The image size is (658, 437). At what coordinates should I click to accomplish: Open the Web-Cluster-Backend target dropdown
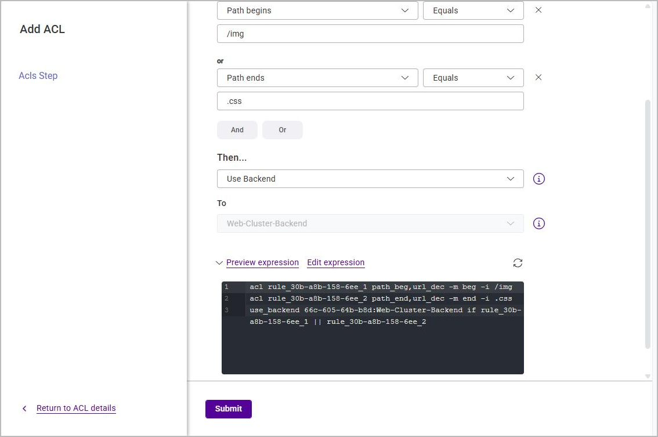[370, 223]
